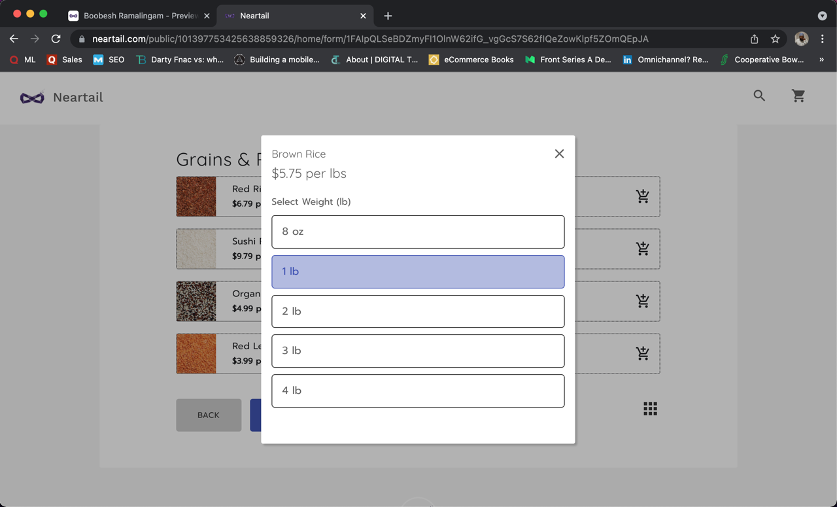Open the shopping cart

pyautogui.click(x=798, y=96)
